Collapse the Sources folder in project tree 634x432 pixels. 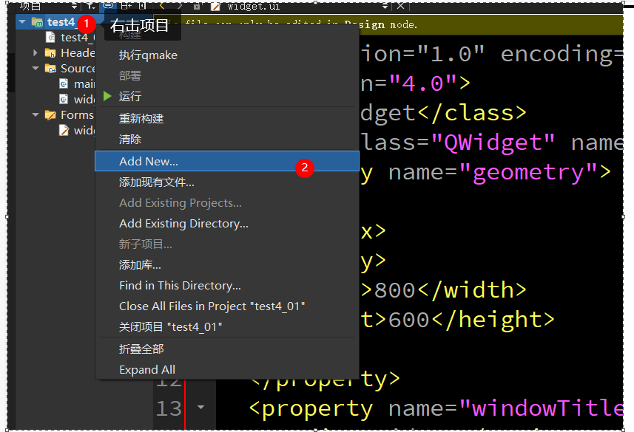pyautogui.click(x=36, y=69)
